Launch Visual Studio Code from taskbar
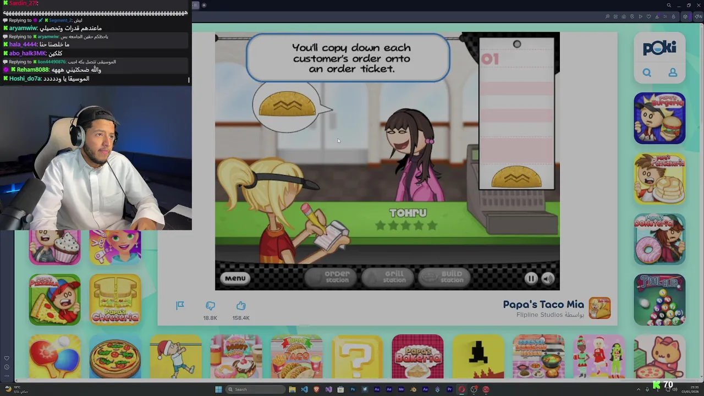The image size is (704, 396). (x=304, y=389)
